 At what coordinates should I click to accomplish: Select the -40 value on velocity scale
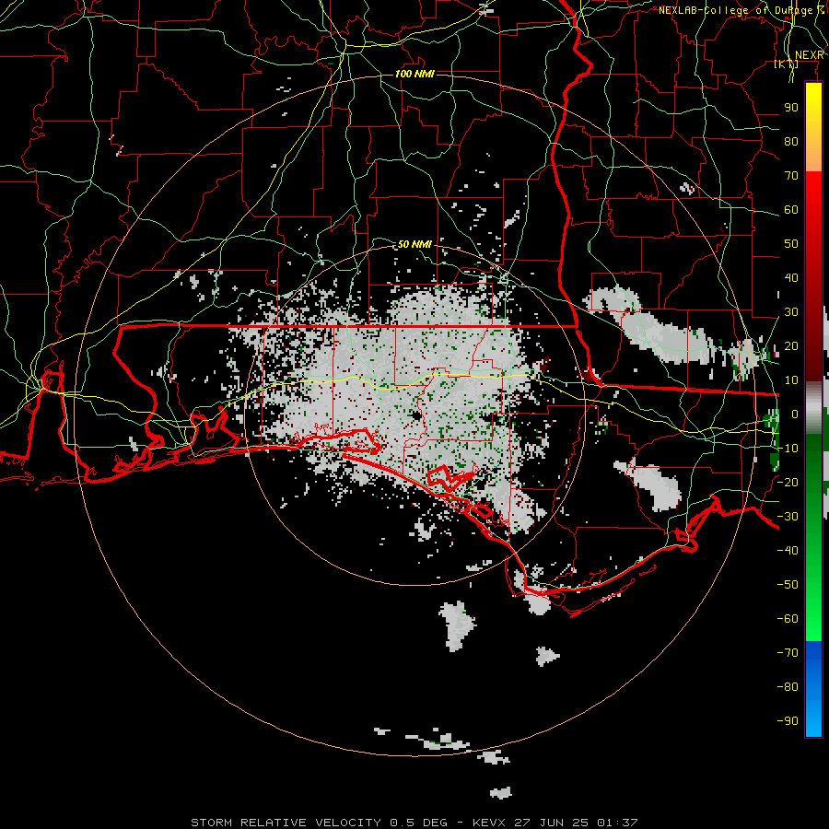pyautogui.click(x=788, y=551)
